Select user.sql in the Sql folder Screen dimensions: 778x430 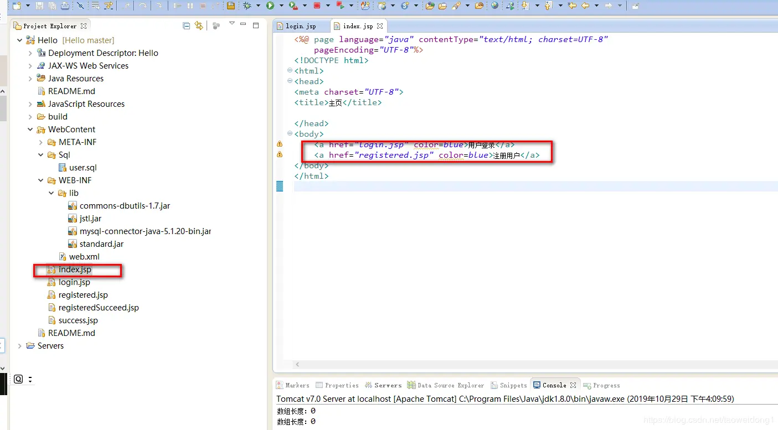[78, 168]
